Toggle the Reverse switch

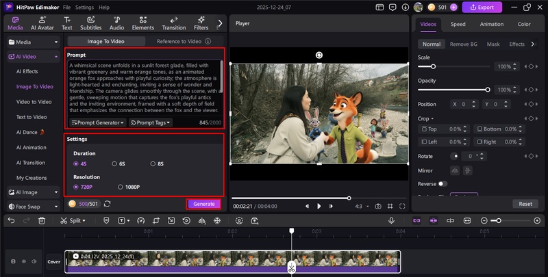tap(443, 184)
